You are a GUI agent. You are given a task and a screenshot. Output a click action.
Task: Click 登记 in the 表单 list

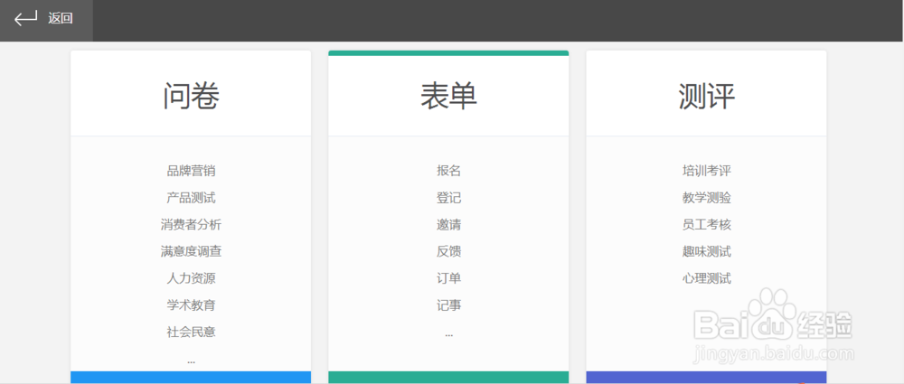[448, 198]
